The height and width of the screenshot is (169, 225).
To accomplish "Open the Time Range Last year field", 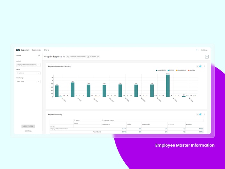I will point(28,82).
